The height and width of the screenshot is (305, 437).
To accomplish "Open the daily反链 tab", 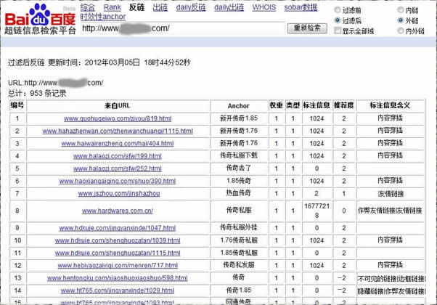I will [191, 7].
